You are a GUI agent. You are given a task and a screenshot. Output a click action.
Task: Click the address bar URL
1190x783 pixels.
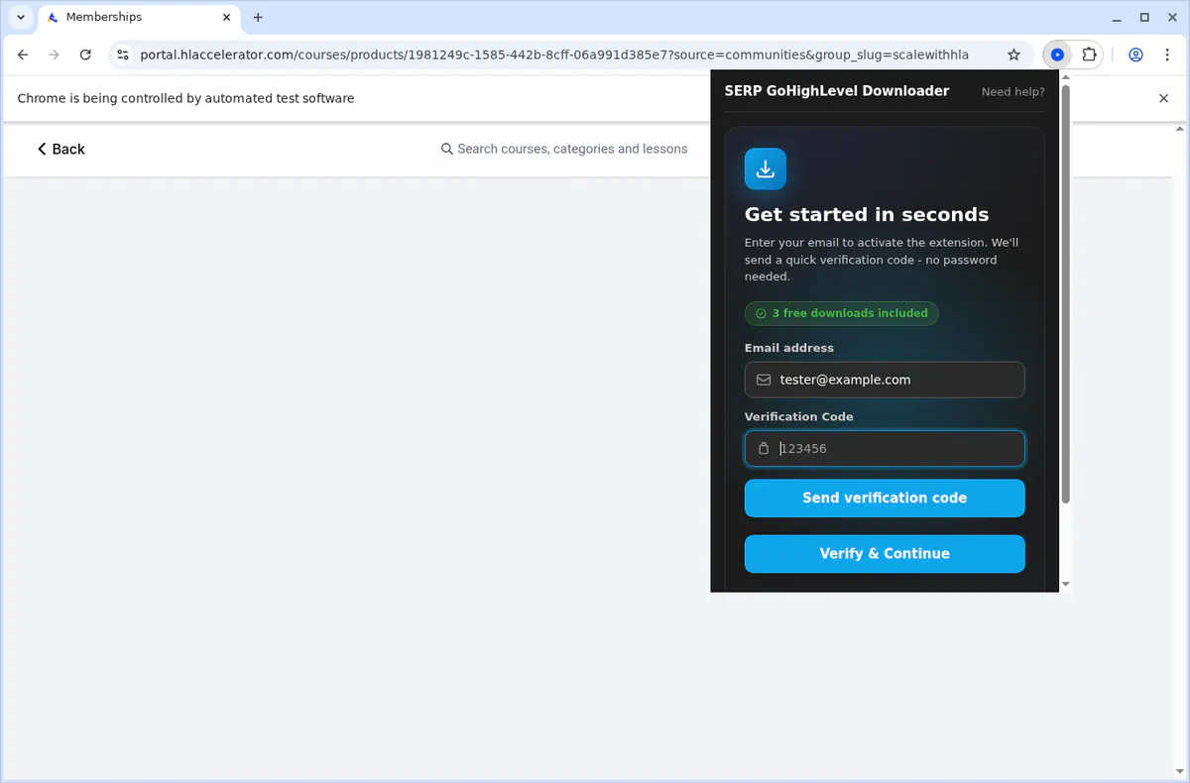pyautogui.click(x=554, y=55)
